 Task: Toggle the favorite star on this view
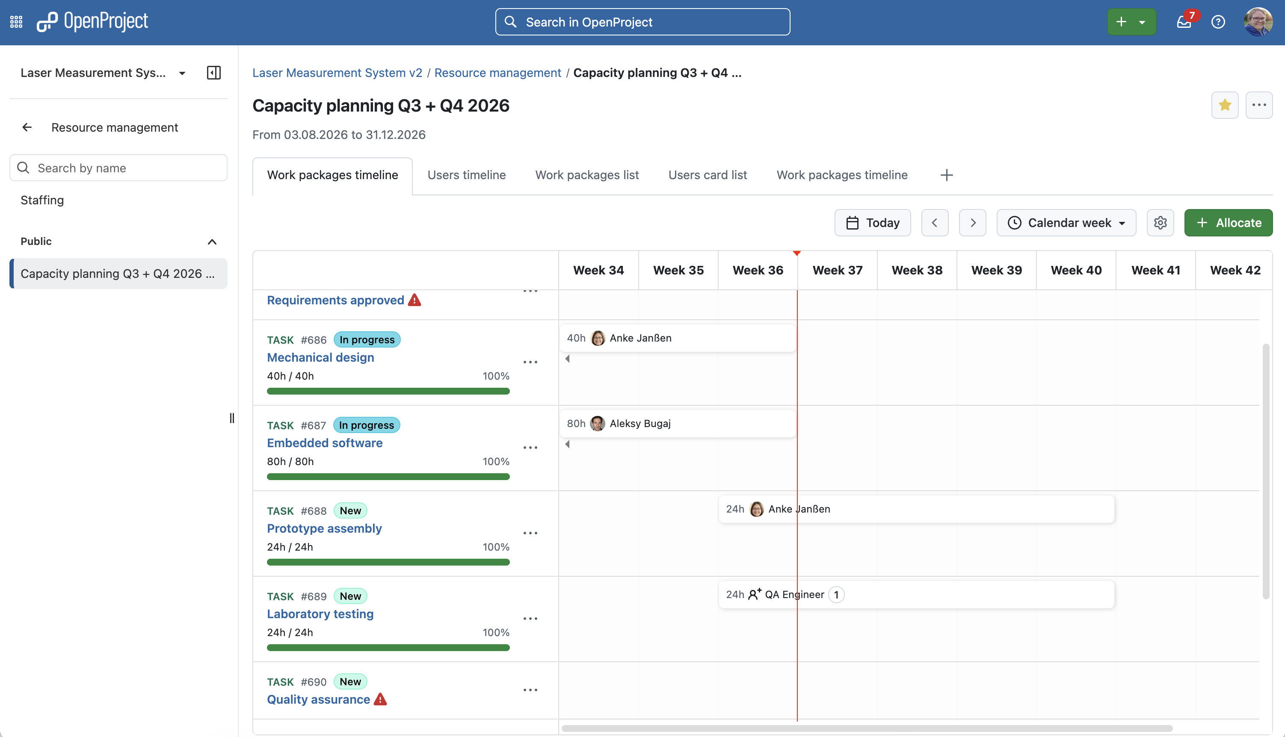click(x=1225, y=105)
